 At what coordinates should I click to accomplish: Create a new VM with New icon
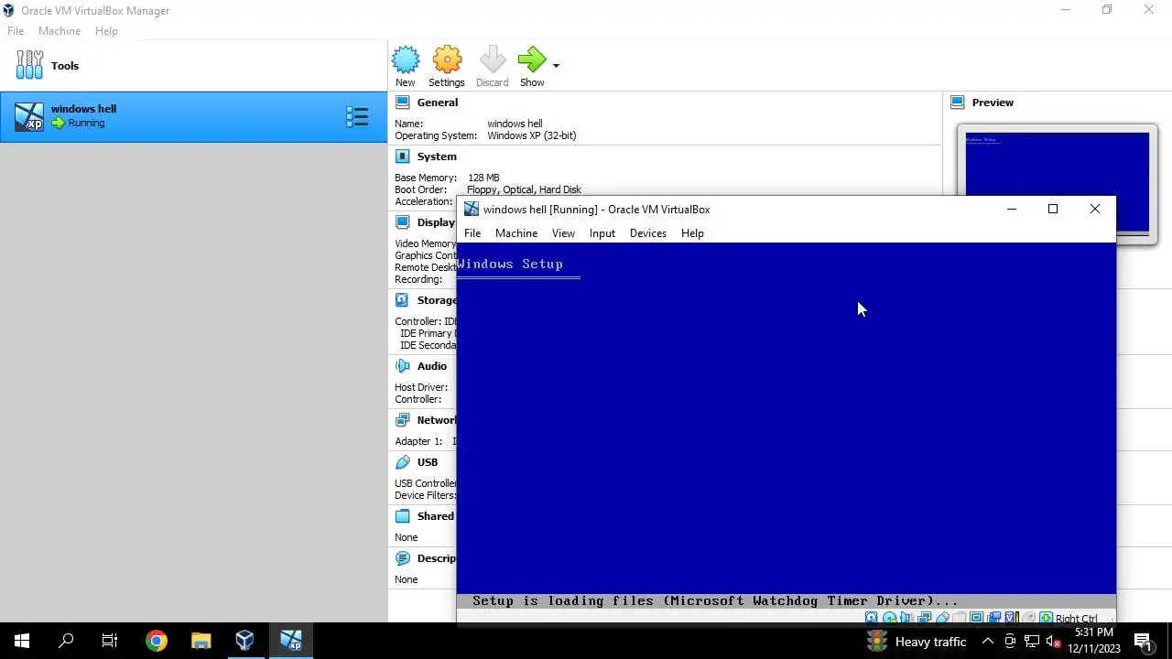(406, 60)
